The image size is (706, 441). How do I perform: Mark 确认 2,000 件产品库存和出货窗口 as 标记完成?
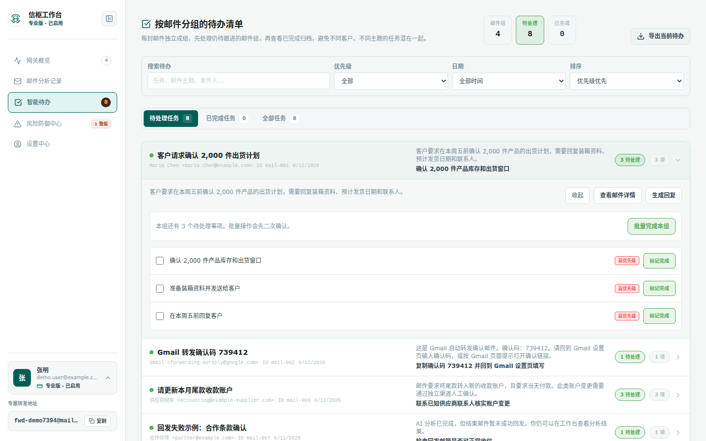click(659, 261)
